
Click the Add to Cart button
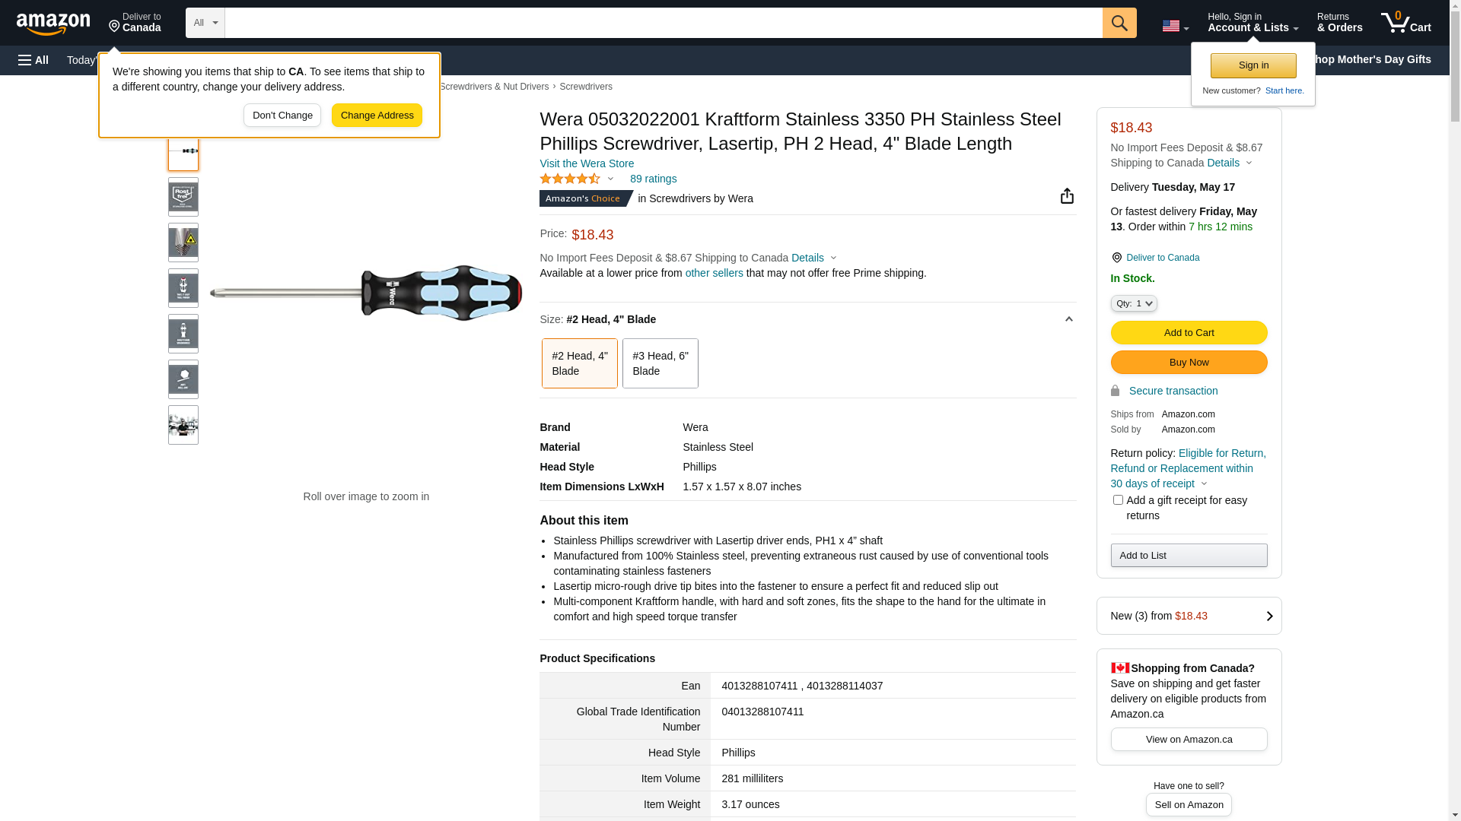click(1189, 332)
